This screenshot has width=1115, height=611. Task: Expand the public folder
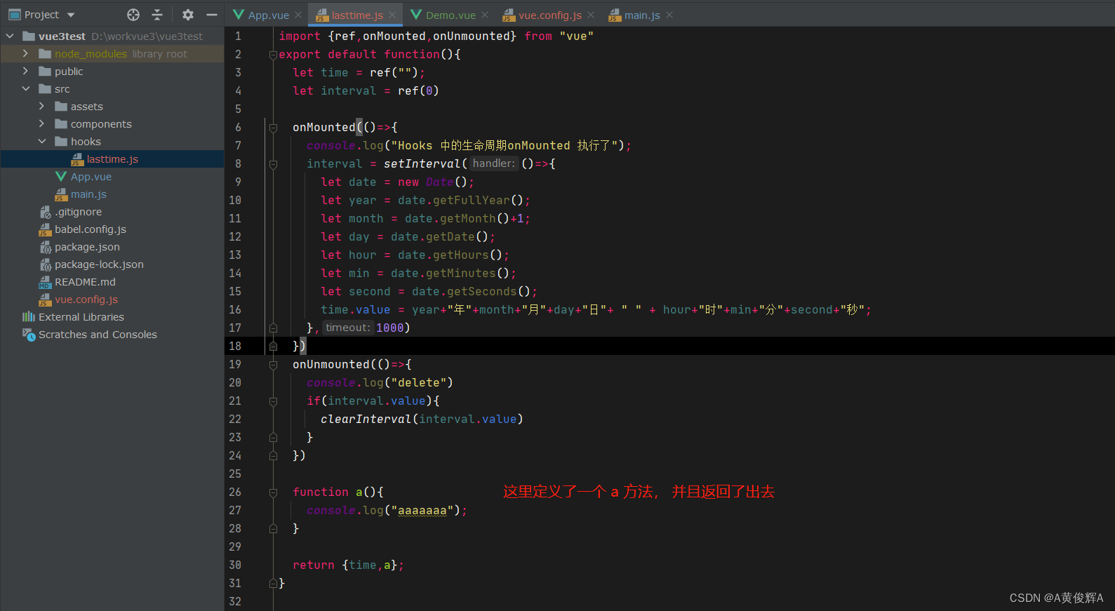point(26,71)
